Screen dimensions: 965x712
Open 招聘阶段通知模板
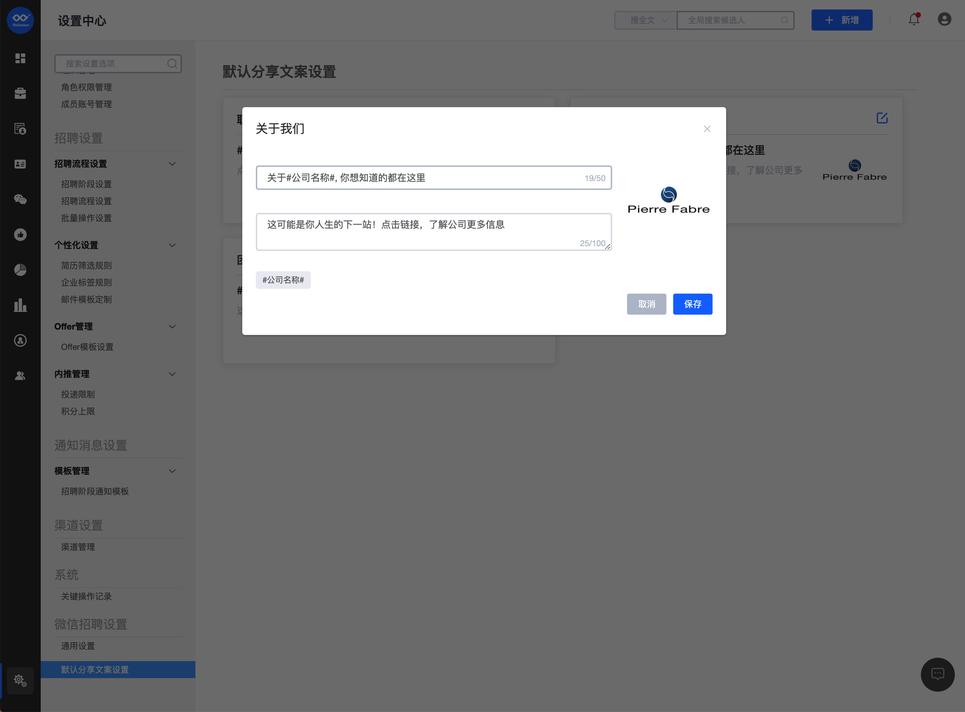(x=95, y=491)
